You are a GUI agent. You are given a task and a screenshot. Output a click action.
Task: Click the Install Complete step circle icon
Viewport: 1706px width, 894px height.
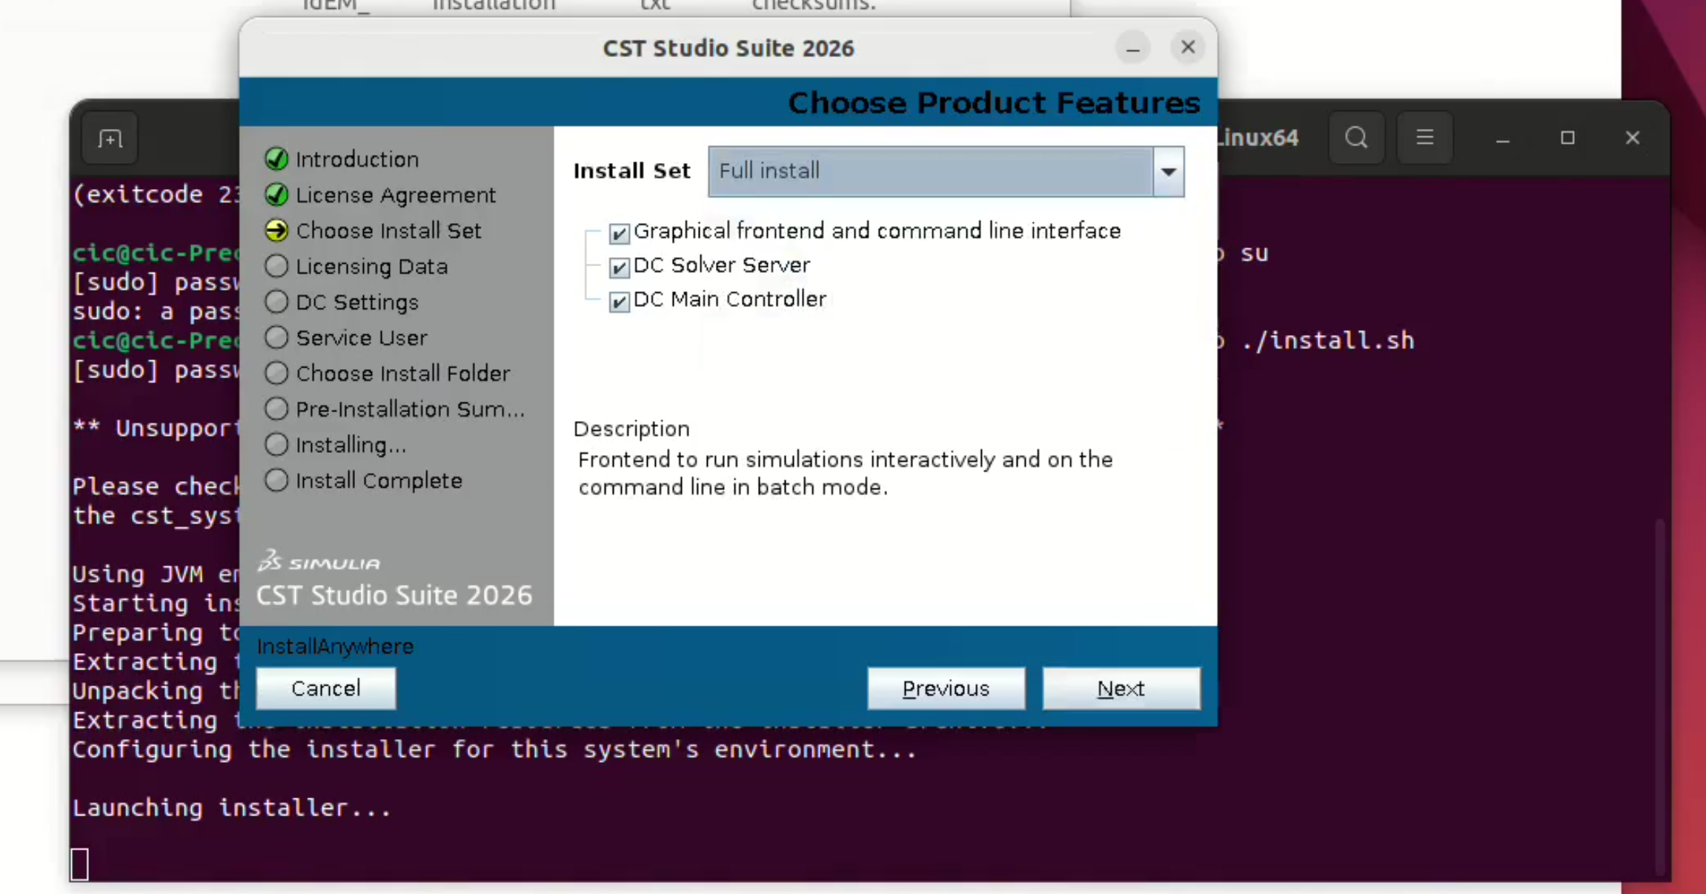click(276, 480)
